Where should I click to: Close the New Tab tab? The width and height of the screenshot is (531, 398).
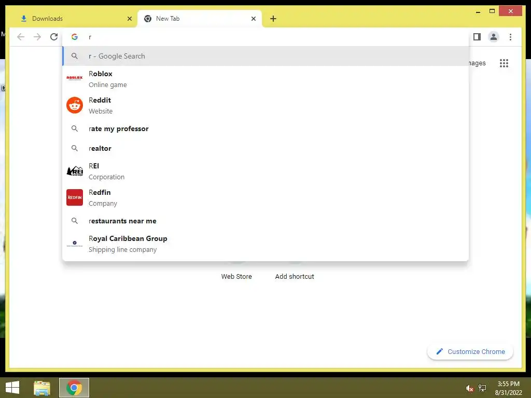tap(253, 19)
